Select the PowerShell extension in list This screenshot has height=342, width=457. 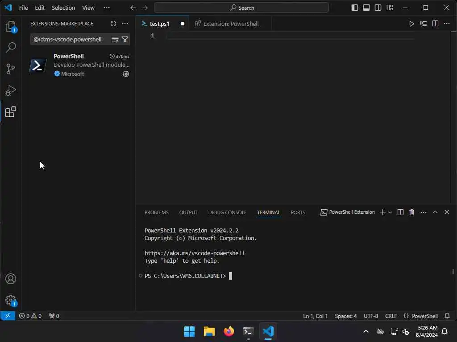79,65
